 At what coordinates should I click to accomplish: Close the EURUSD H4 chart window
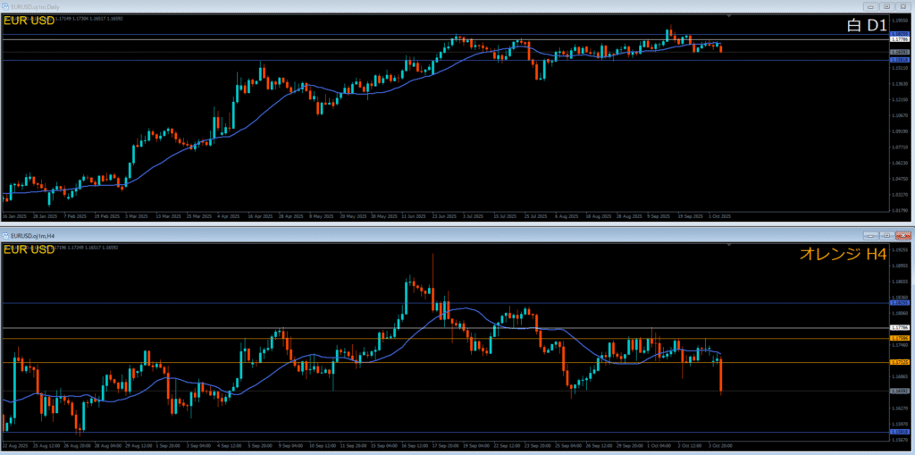(902, 236)
